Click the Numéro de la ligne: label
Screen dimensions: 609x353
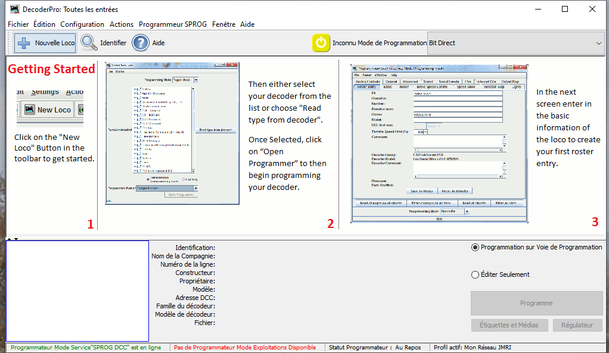point(188,264)
